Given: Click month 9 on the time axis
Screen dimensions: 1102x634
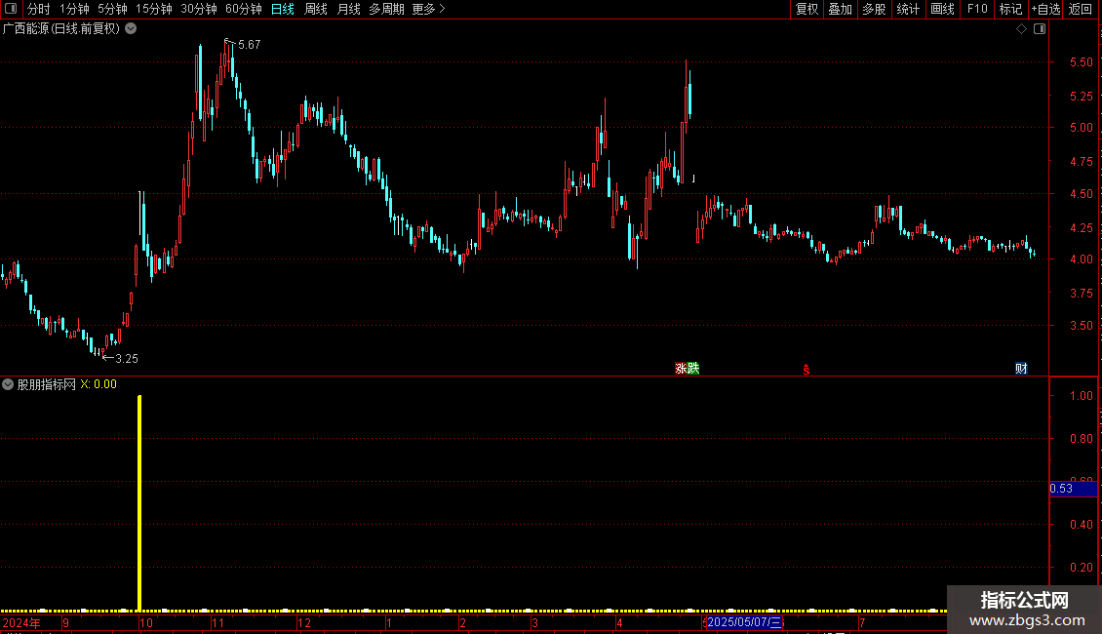Looking at the screenshot, I should [66, 622].
